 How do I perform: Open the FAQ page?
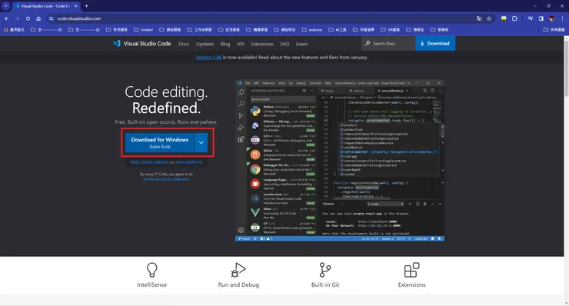point(284,44)
